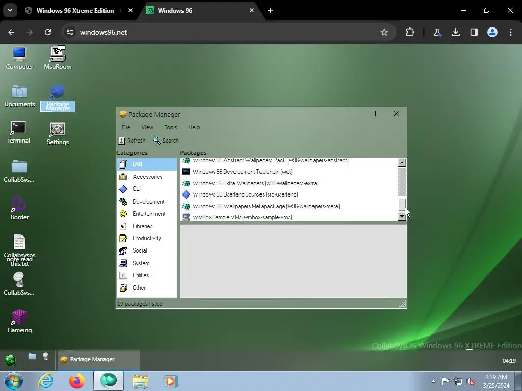This screenshot has width=522, height=391.
Task: Click the Refresh toolbar button
Action: point(132,141)
